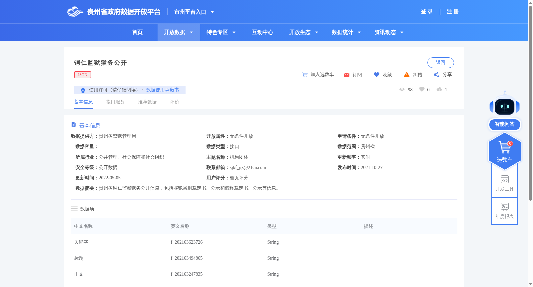The width and height of the screenshot is (533, 287).
Task: Expand the 资讯动态 menu arrow
Action: pos(402,32)
